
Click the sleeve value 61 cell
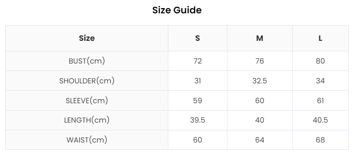320,100
